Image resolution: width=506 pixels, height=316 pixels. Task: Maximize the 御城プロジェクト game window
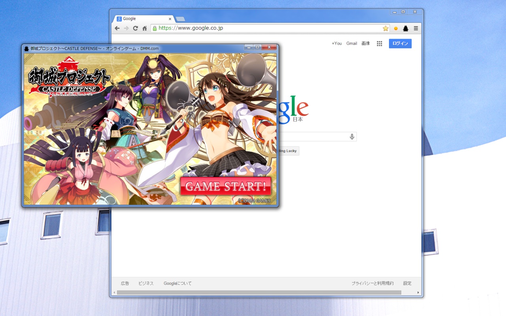click(x=257, y=47)
